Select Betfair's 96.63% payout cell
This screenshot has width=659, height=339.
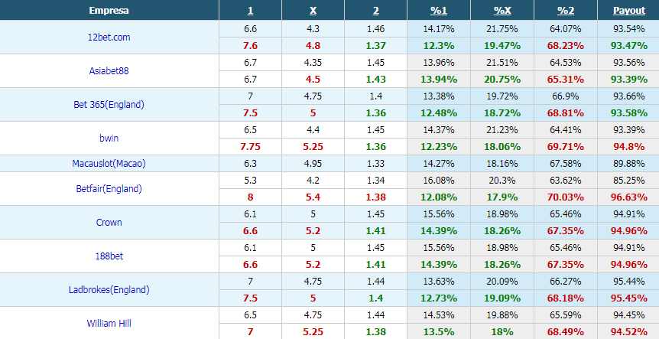(628, 197)
